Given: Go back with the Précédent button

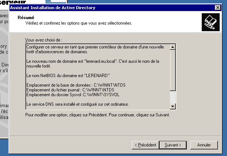Looking at the screenshot, I should (145, 145).
